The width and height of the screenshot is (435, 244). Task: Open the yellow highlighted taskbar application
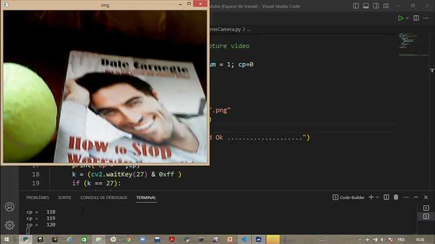[273, 239]
